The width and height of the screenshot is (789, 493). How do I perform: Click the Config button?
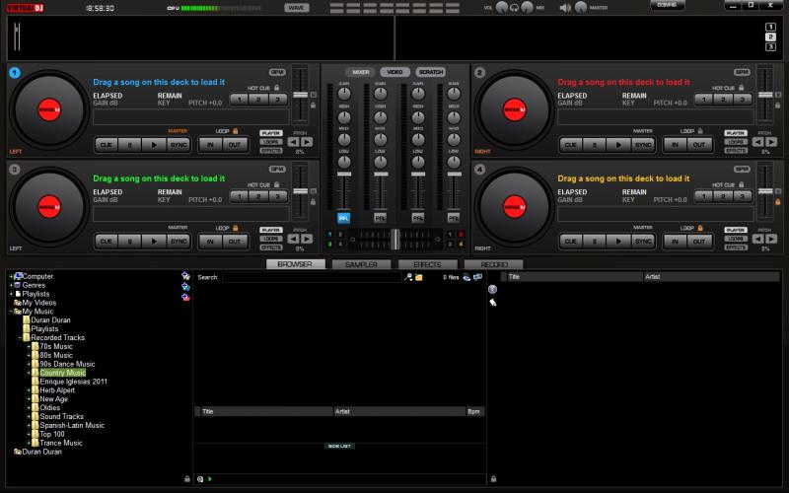click(x=668, y=5)
